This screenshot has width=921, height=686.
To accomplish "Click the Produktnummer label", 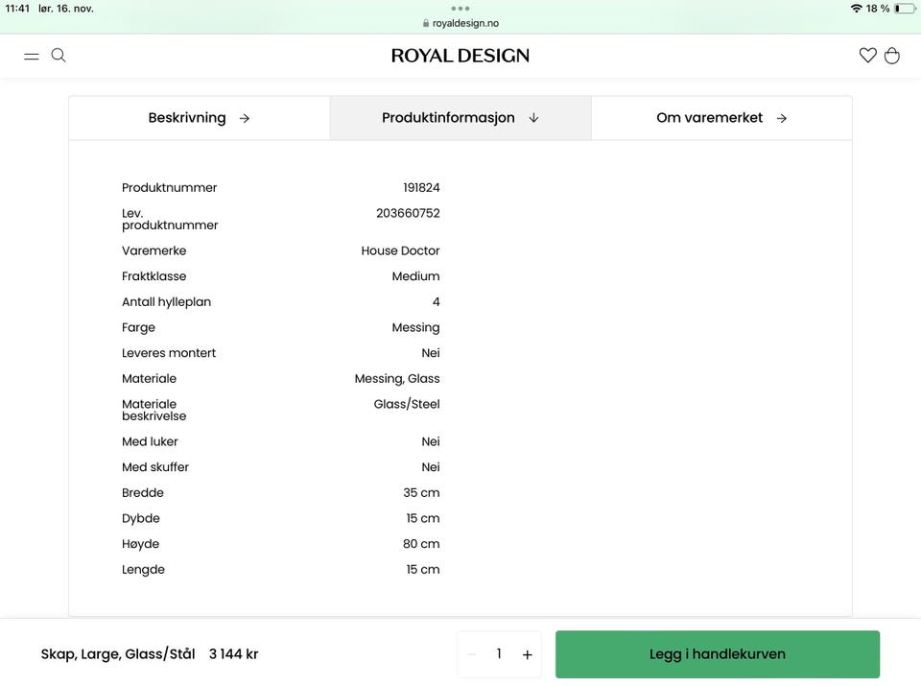I will 169,187.
